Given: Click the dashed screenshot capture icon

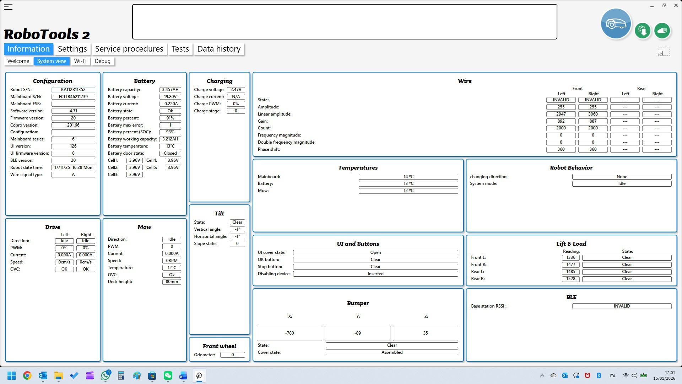Looking at the screenshot, I should pyautogui.click(x=664, y=52).
